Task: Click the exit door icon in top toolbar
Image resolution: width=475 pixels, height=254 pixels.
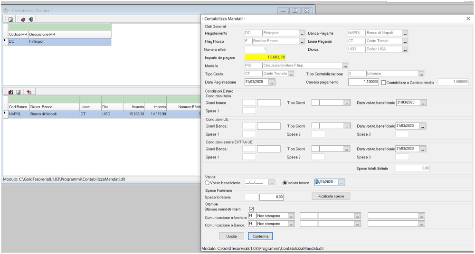Action: [31, 19]
